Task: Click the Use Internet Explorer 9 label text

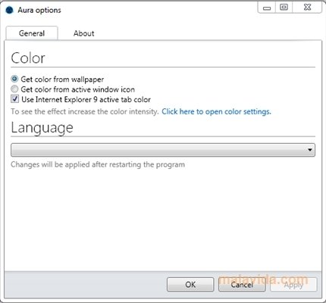Action: (x=86, y=99)
